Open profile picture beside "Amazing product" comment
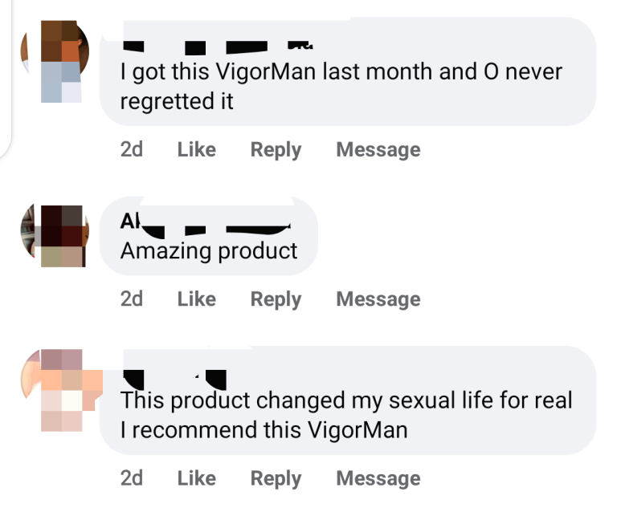This screenshot has width=617, height=512. click(x=55, y=235)
